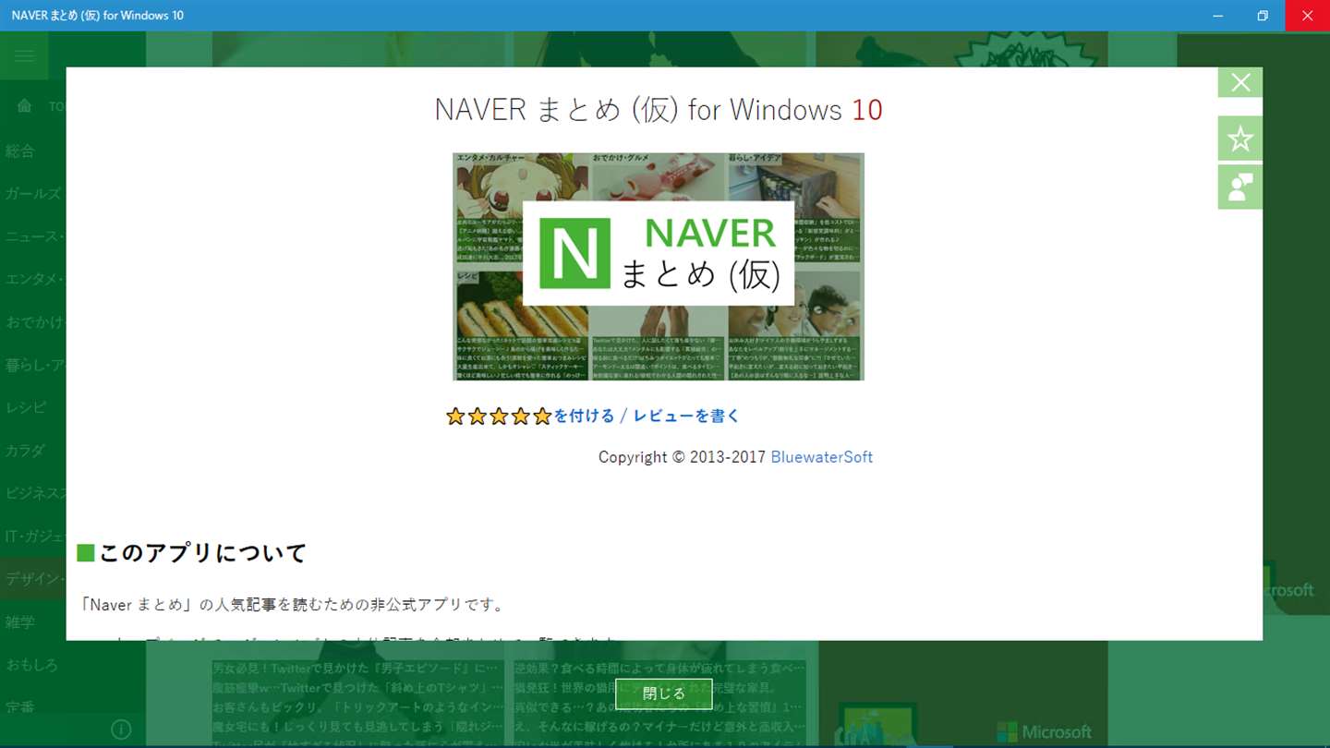The width and height of the screenshot is (1330, 748).
Task: Select 暮らし category in the sidebar
Action: click(33, 365)
